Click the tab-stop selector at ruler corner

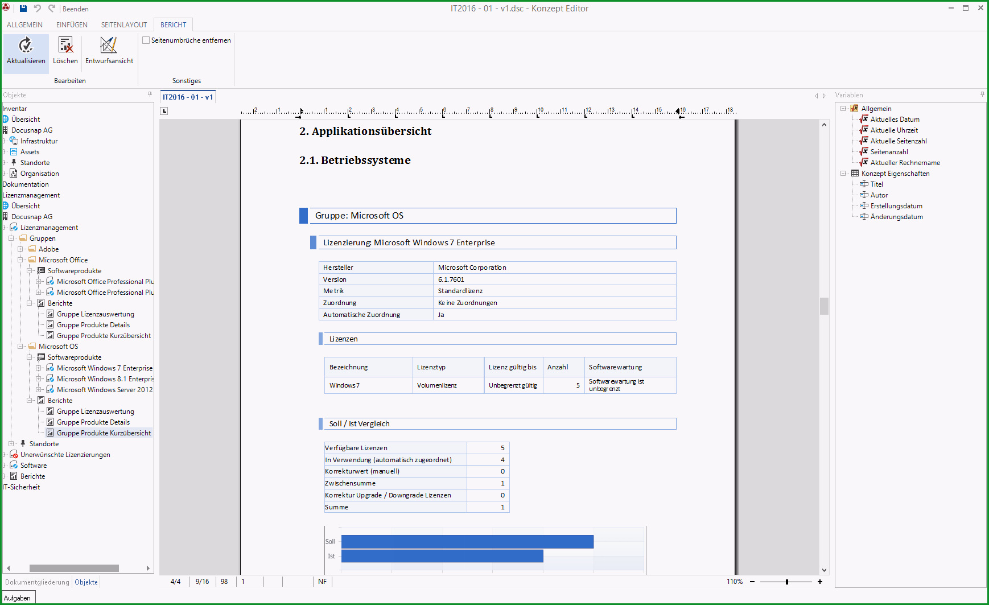pyautogui.click(x=164, y=111)
